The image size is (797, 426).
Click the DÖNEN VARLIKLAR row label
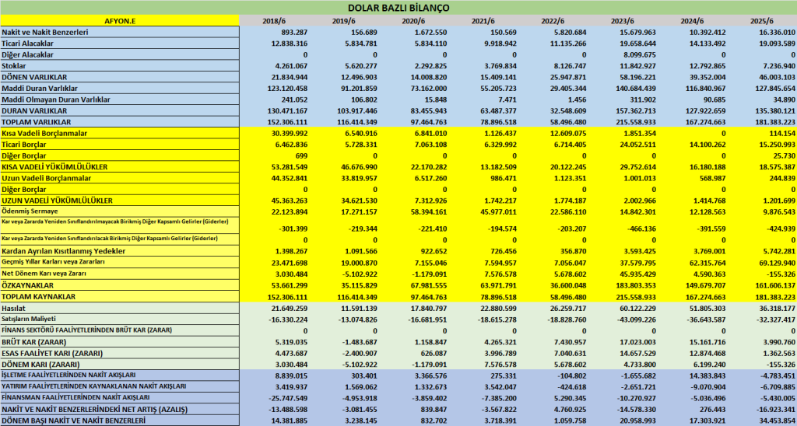click(x=35, y=77)
